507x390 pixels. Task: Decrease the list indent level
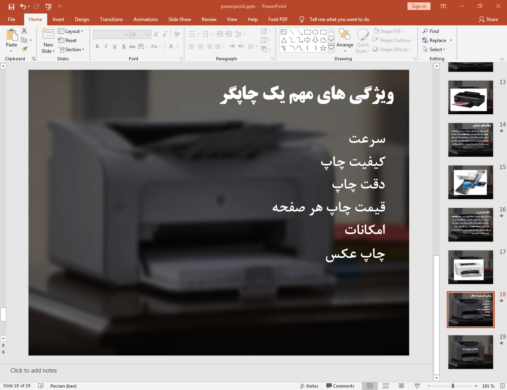220,34
